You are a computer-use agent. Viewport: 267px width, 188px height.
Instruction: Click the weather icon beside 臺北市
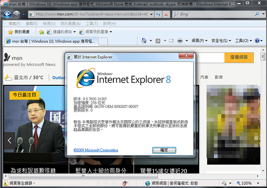tap(8, 77)
